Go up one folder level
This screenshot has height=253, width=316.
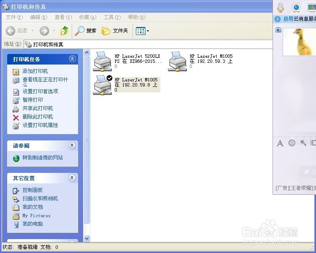click(x=65, y=31)
